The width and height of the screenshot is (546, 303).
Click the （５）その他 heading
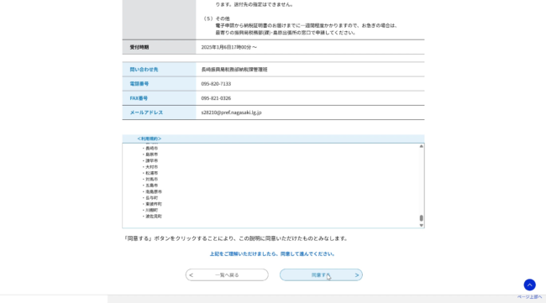coord(217,18)
